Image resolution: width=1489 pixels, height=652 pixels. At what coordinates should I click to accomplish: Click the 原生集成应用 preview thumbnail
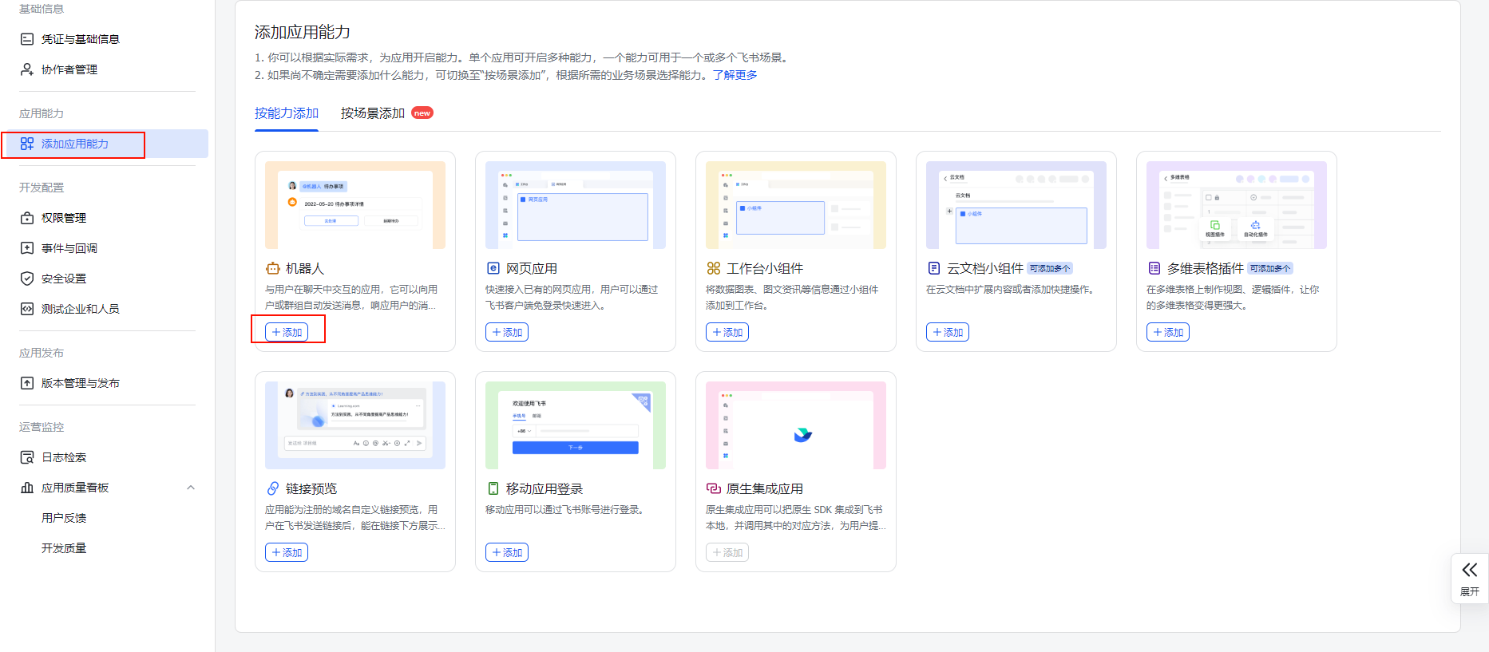(x=796, y=425)
